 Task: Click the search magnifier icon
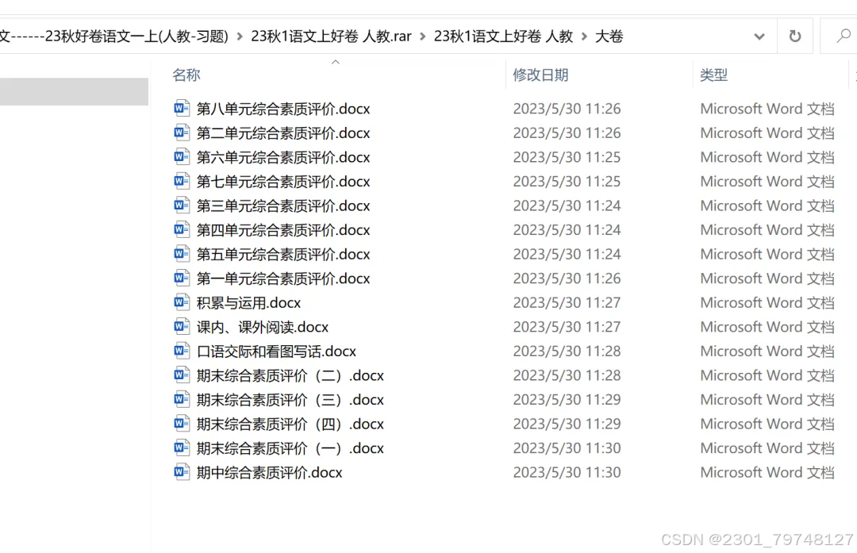[x=844, y=36]
